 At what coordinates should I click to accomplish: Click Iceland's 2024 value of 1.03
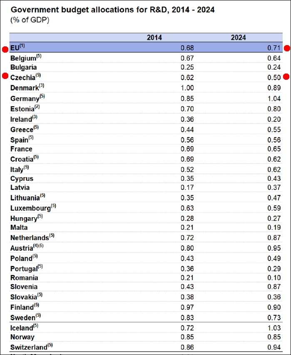click(x=274, y=327)
